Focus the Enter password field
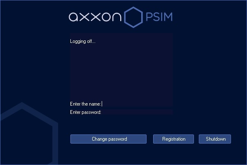This screenshot has height=165, width=247. [x=137, y=112]
